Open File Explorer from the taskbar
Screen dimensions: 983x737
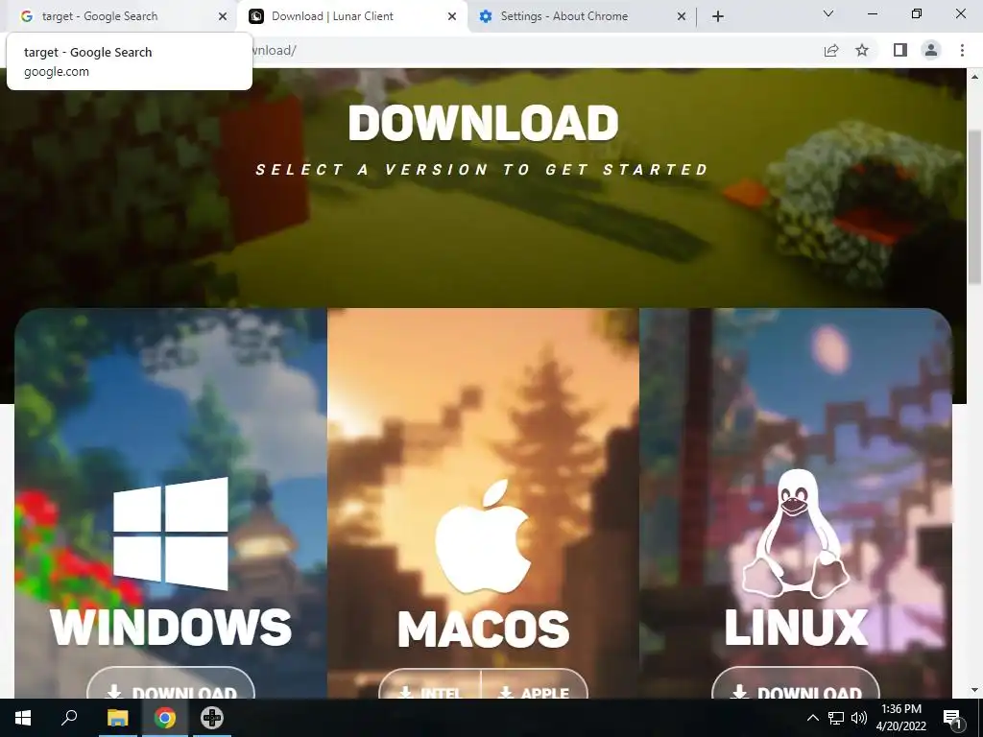pos(117,718)
